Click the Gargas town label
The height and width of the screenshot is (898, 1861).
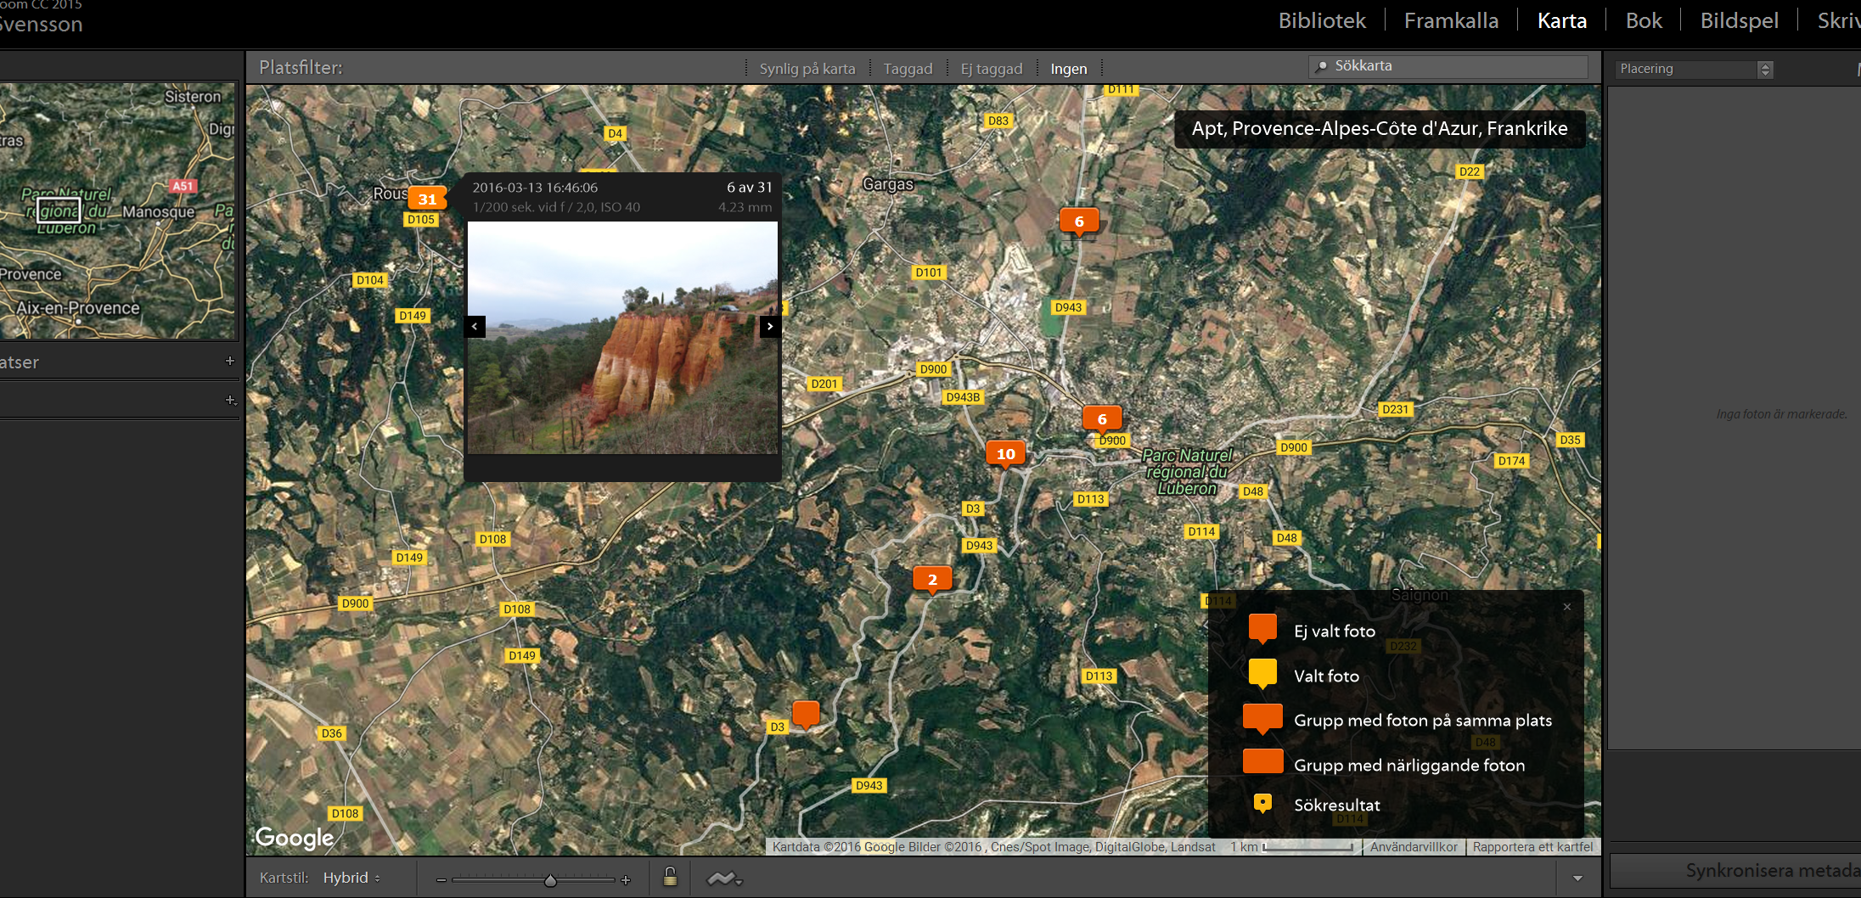[x=888, y=184]
